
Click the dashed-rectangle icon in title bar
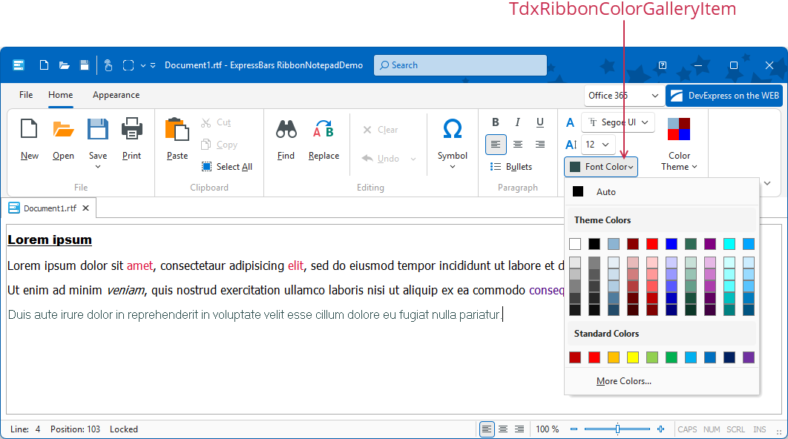tap(128, 65)
